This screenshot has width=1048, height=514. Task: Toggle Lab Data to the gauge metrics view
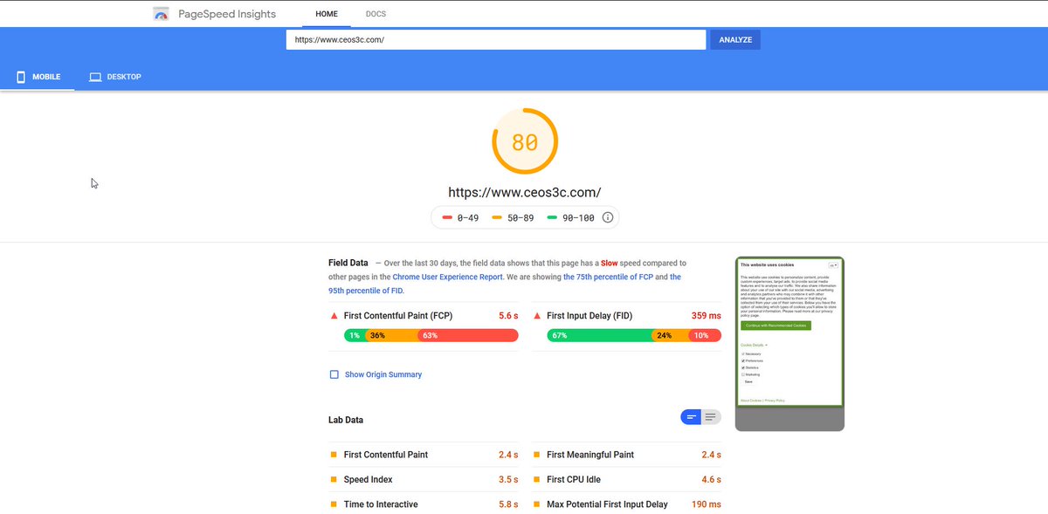tap(691, 417)
